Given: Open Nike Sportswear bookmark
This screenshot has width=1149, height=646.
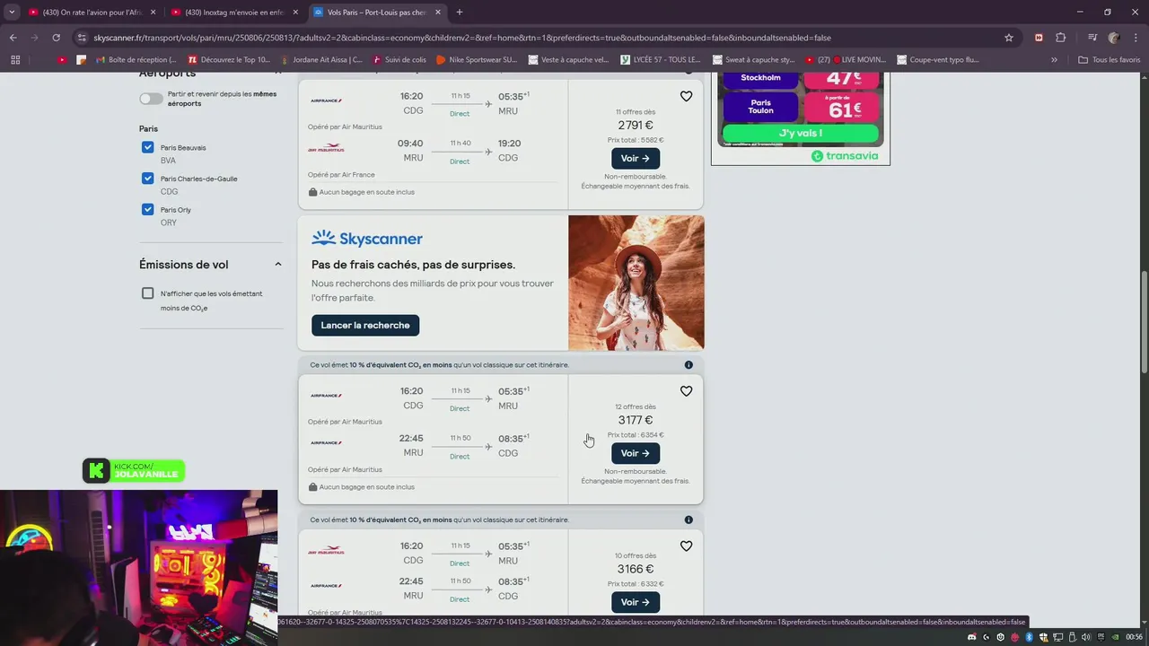Looking at the screenshot, I should pos(477,60).
